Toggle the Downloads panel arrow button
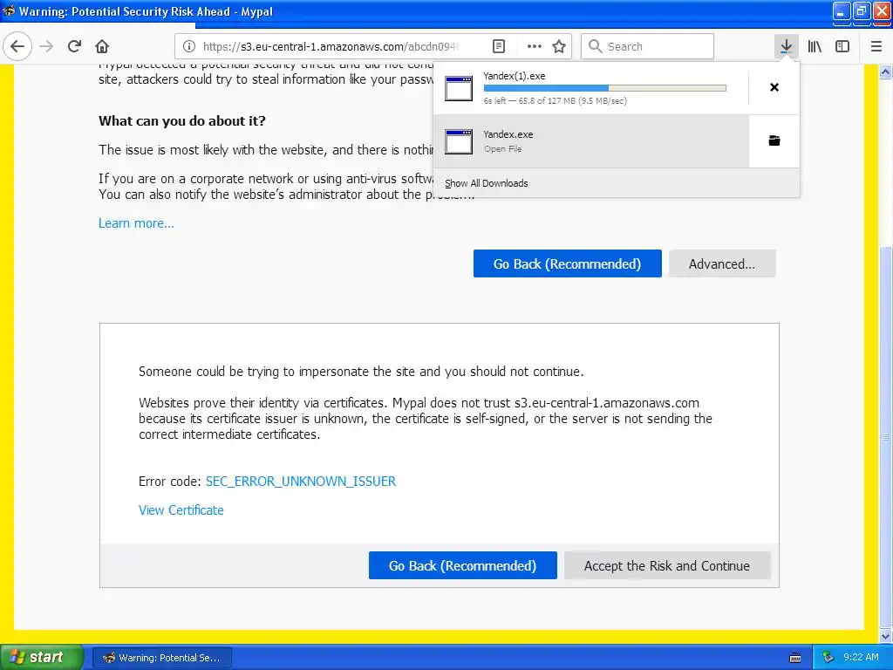The width and height of the screenshot is (893, 670). (x=786, y=46)
